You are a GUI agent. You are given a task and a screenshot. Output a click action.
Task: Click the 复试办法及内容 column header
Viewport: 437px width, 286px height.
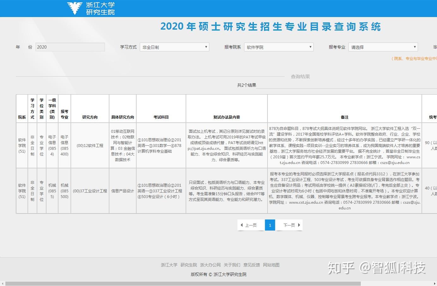pos(227,108)
